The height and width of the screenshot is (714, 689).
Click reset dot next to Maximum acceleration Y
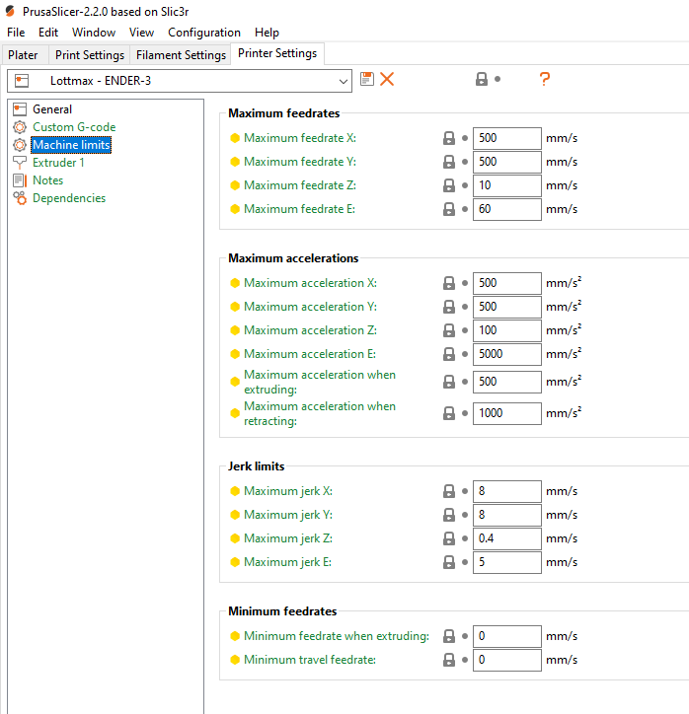click(465, 307)
